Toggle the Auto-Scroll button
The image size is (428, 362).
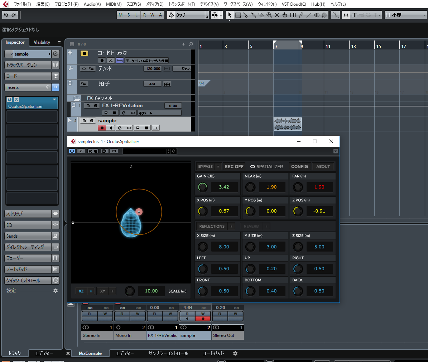215,15
